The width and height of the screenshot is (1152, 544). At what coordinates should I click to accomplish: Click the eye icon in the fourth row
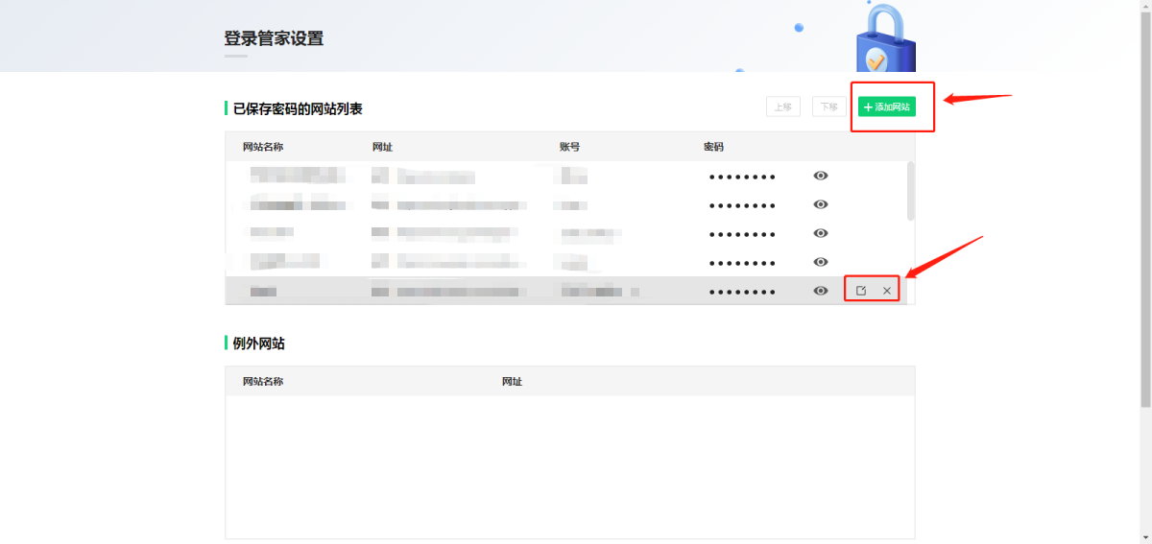(820, 262)
